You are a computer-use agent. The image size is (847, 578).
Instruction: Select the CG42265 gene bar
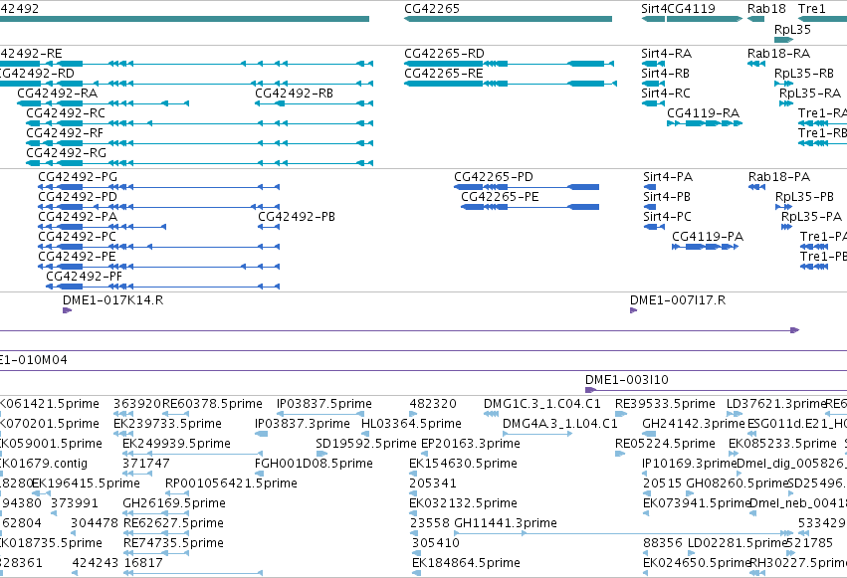pos(508,19)
